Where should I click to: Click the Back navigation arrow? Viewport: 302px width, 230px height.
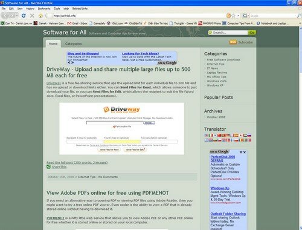tap(6, 16)
